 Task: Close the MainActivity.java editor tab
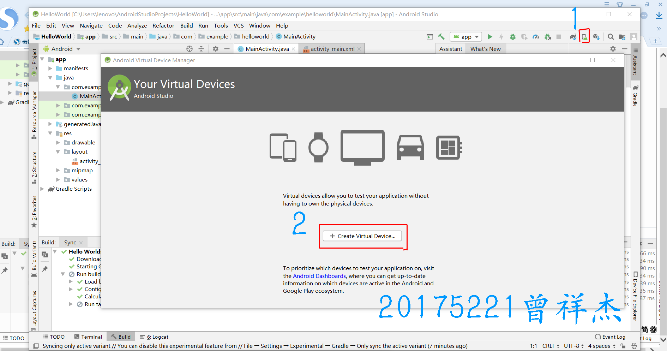pyautogui.click(x=294, y=49)
